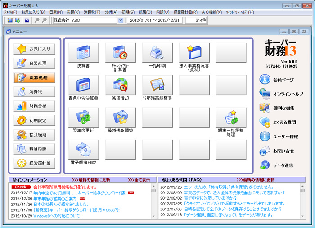The height and width of the screenshot is (228, 315).
Task: Open the ウィンドウ・ヘルプ(H) menu
Action: 240,12
